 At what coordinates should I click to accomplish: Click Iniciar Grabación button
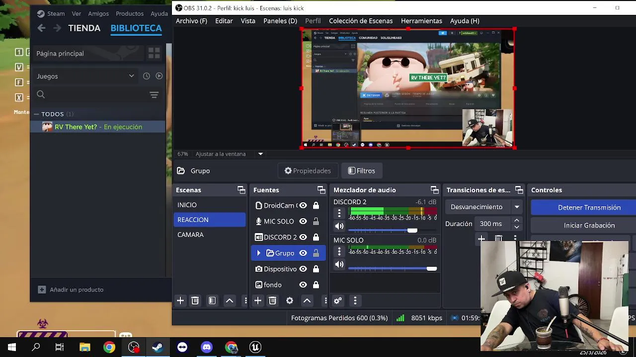pyautogui.click(x=589, y=225)
